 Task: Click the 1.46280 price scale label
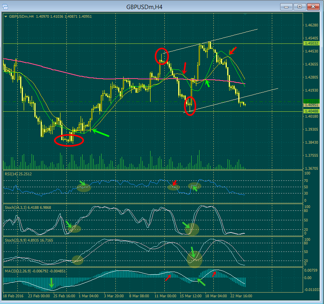(x=312, y=25)
